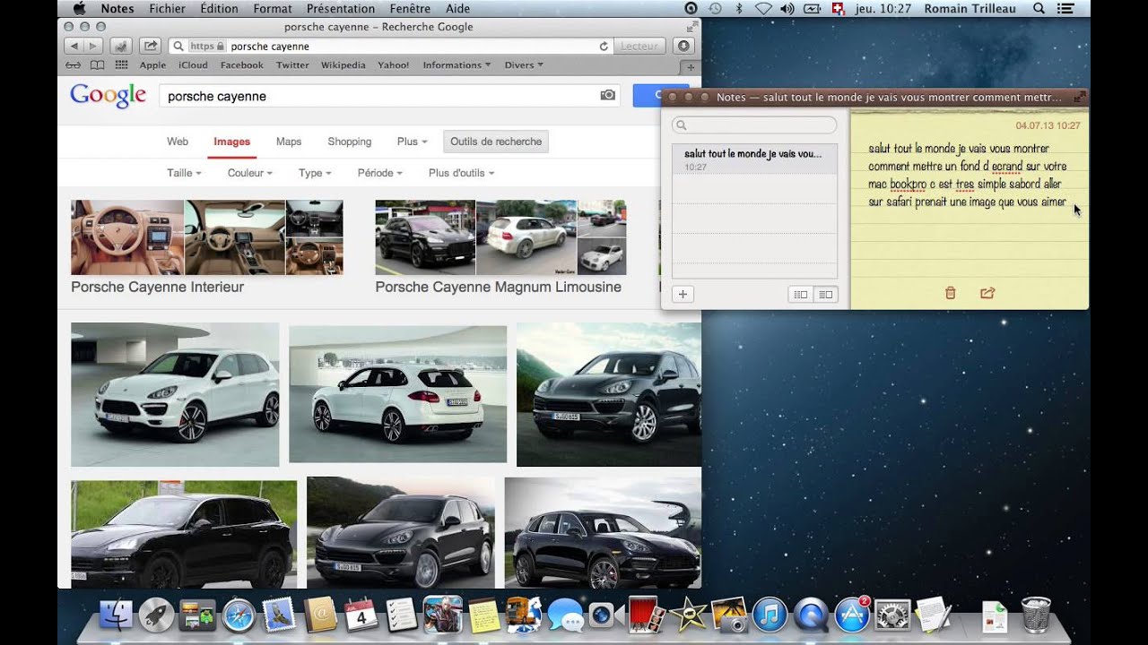Viewport: 1148px width, 645px height.
Task: Click the Notes search field
Action: pyautogui.click(x=754, y=125)
